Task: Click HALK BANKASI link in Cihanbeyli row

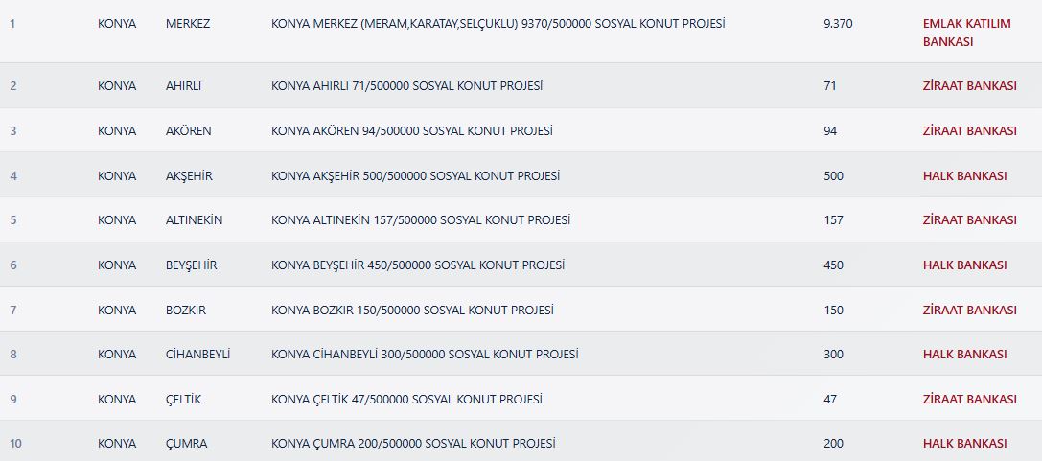Action: click(964, 355)
